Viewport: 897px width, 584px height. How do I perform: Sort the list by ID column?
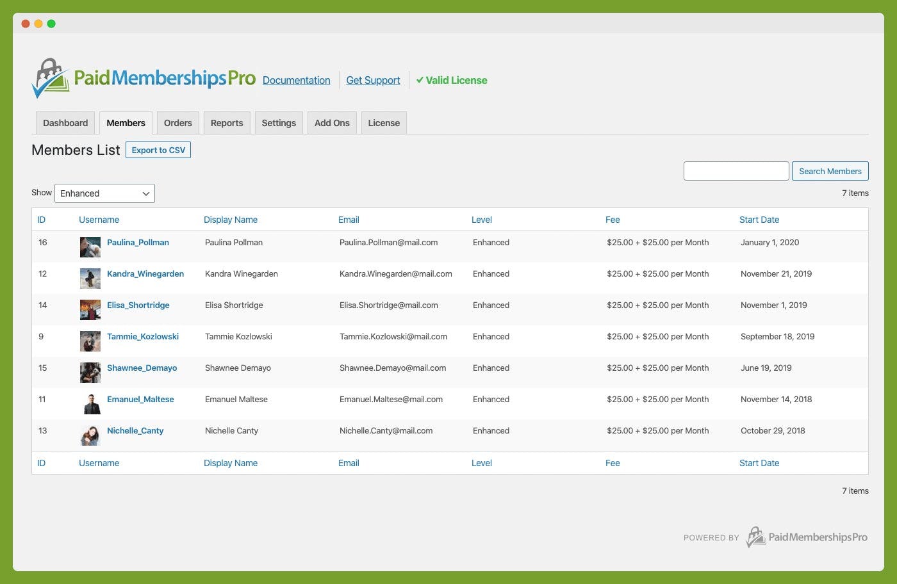point(41,219)
